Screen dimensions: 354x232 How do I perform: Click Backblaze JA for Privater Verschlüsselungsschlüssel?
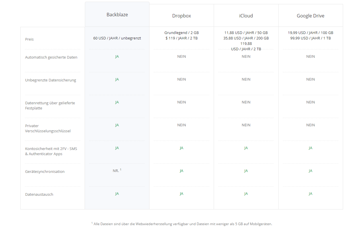117,125
